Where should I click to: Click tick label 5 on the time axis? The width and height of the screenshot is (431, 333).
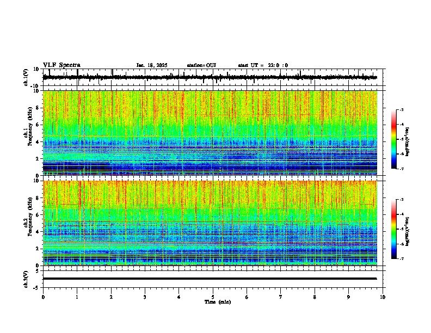tap(213, 297)
